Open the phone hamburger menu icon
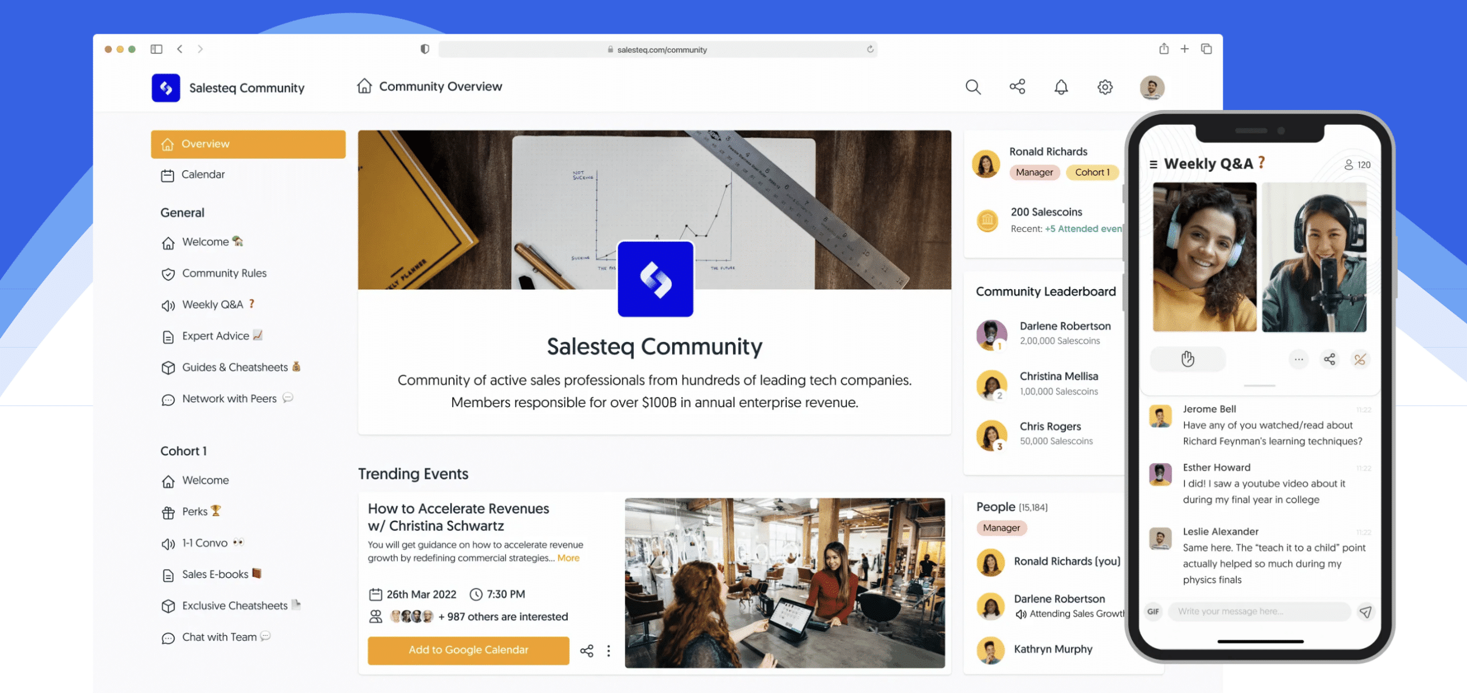The image size is (1467, 693). coord(1153,164)
